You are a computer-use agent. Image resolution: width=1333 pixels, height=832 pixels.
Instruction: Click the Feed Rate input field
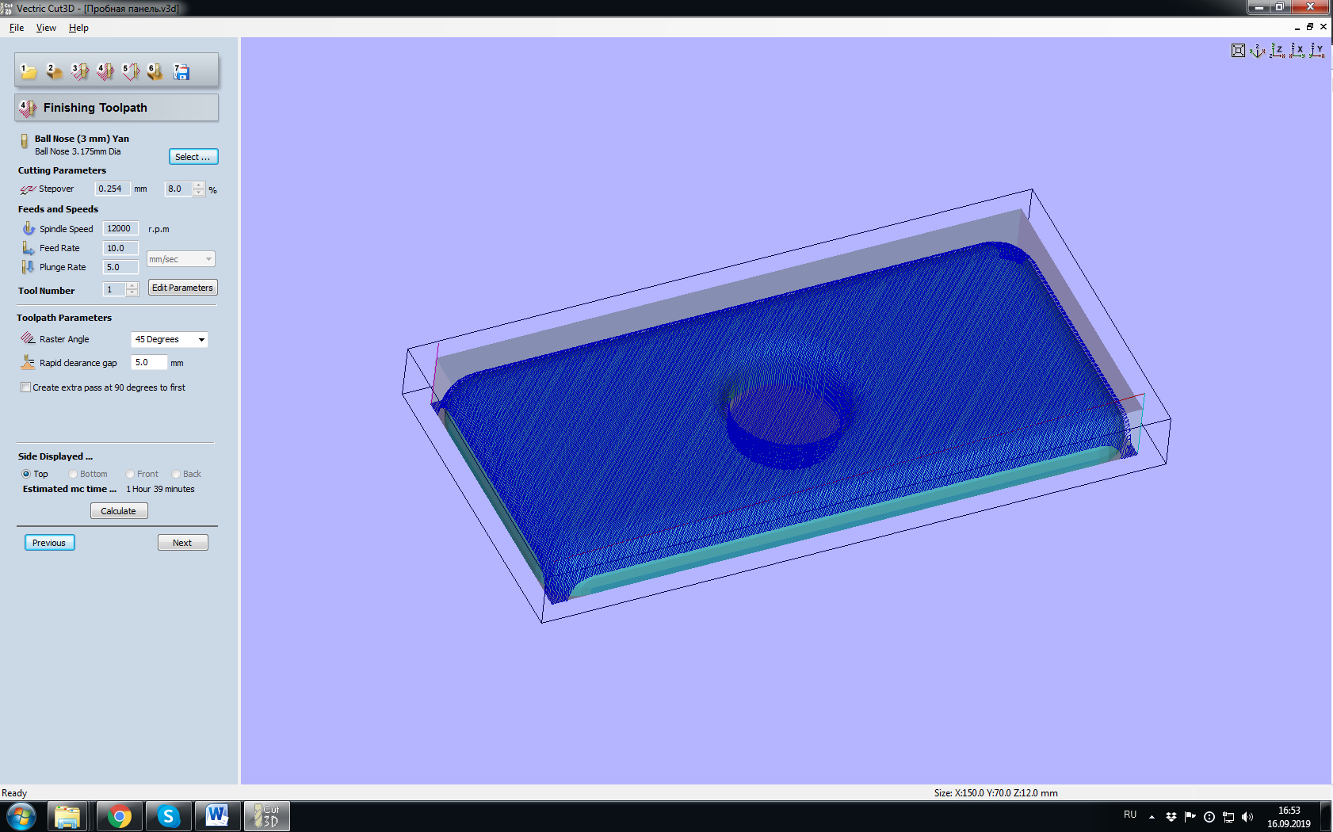pos(120,248)
